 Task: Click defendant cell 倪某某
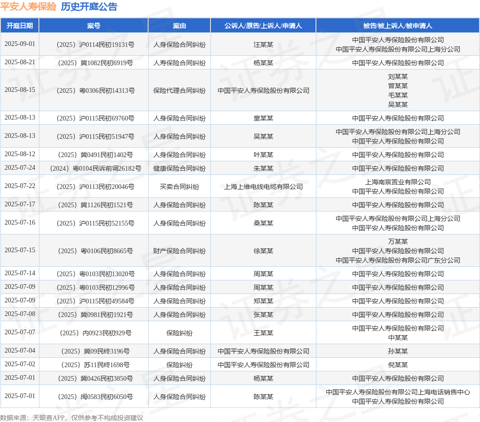tap(398, 365)
